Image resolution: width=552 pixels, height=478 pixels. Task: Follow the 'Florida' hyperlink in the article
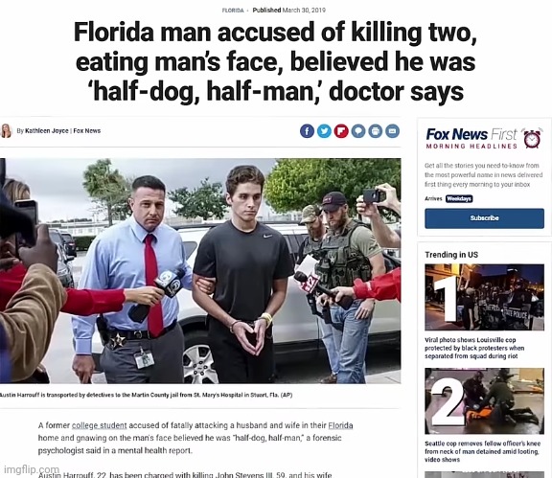click(x=340, y=425)
